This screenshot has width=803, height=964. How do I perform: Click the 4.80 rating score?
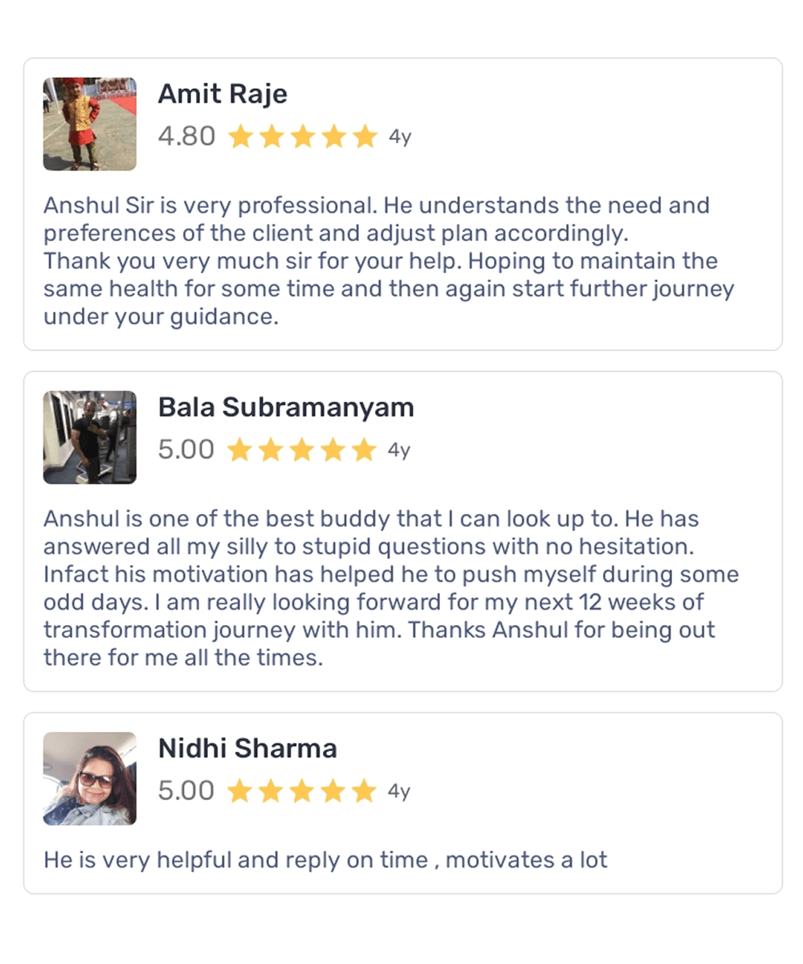pos(186,137)
